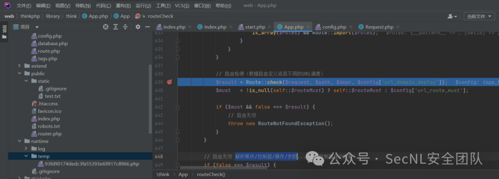
Task: Select robots.txt in the project tree
Action: click(46, 126)
